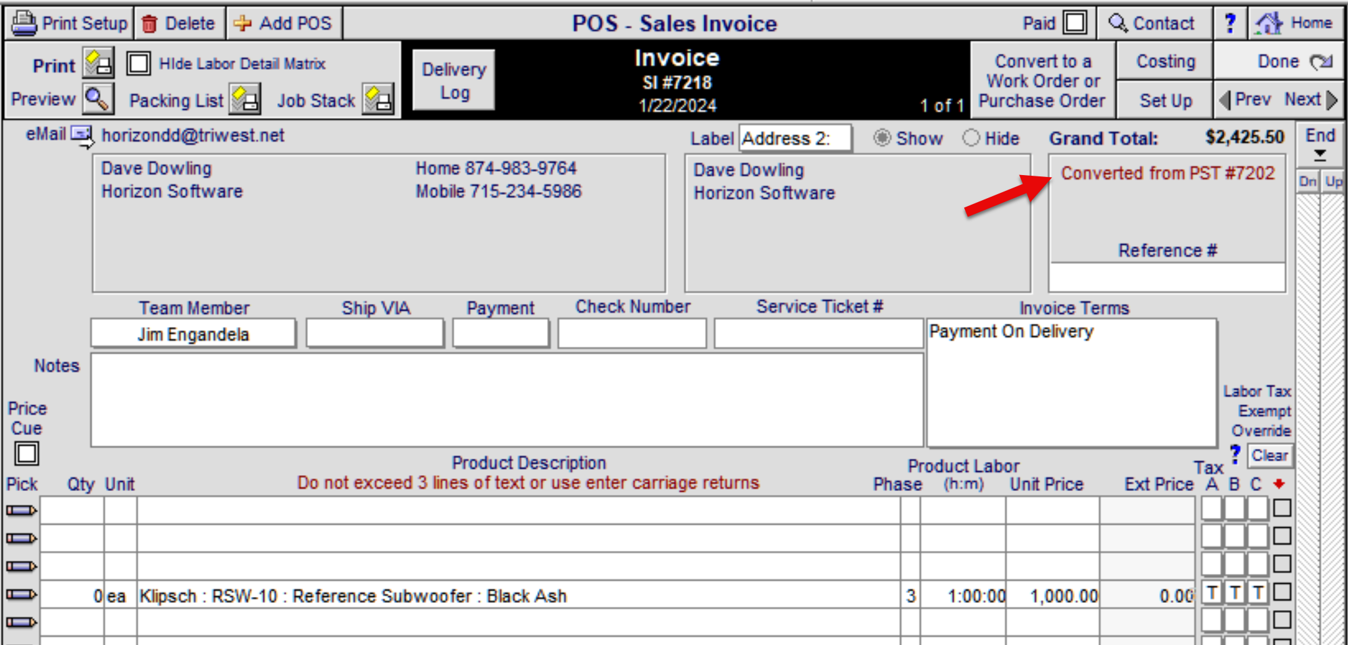Click Done button
Image resolution: width=1348 pixels, height=645 pixels.
[x=1280, y=61]
